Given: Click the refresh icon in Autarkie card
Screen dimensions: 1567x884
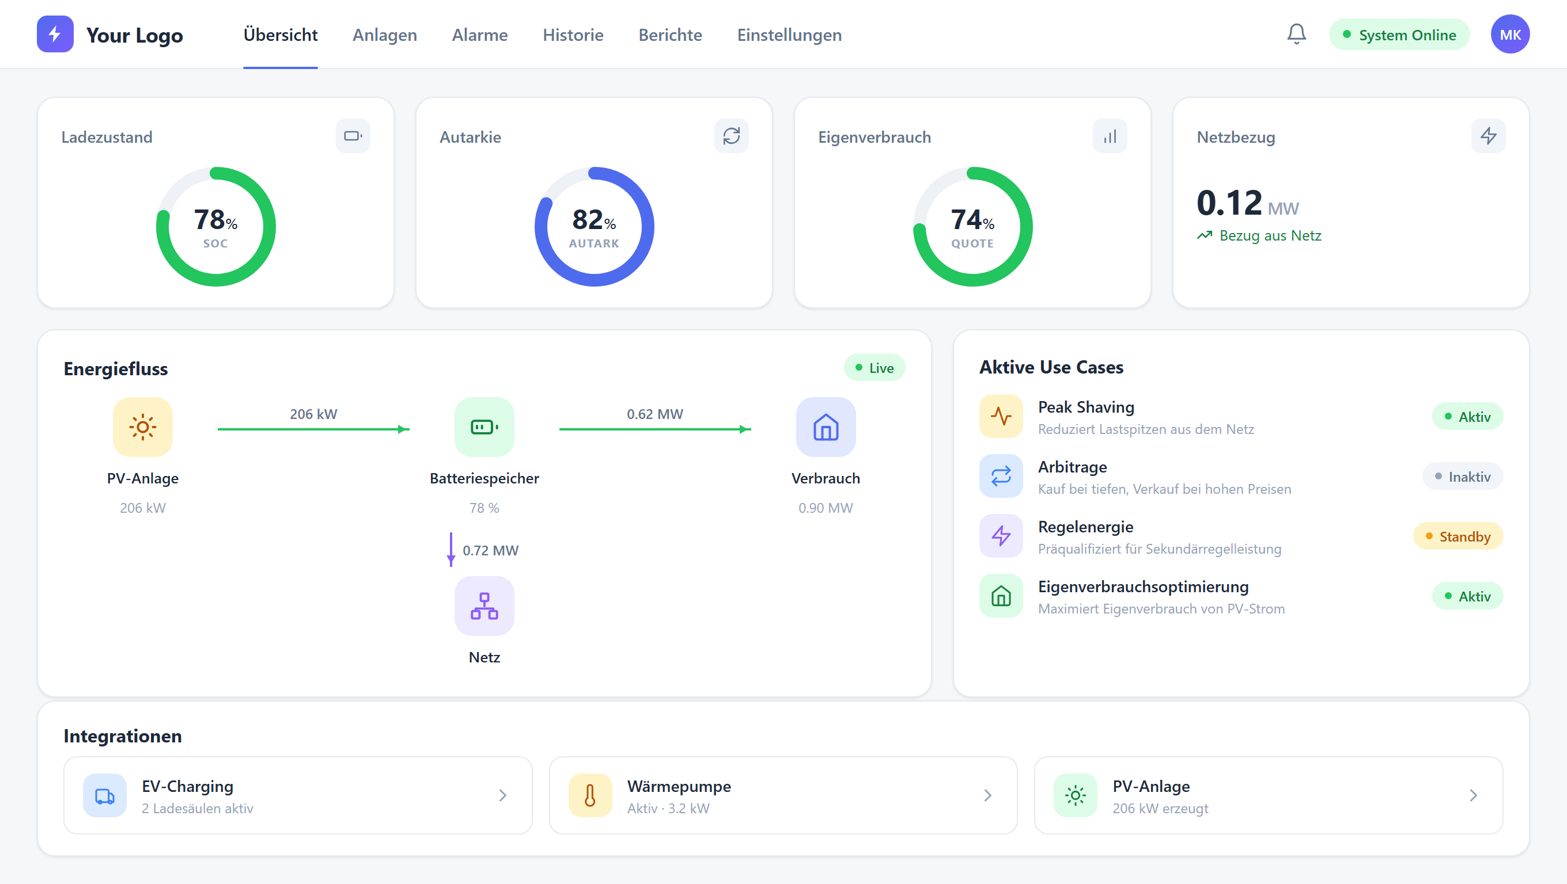Looking at the screenshot, I should tap(731, 136).
